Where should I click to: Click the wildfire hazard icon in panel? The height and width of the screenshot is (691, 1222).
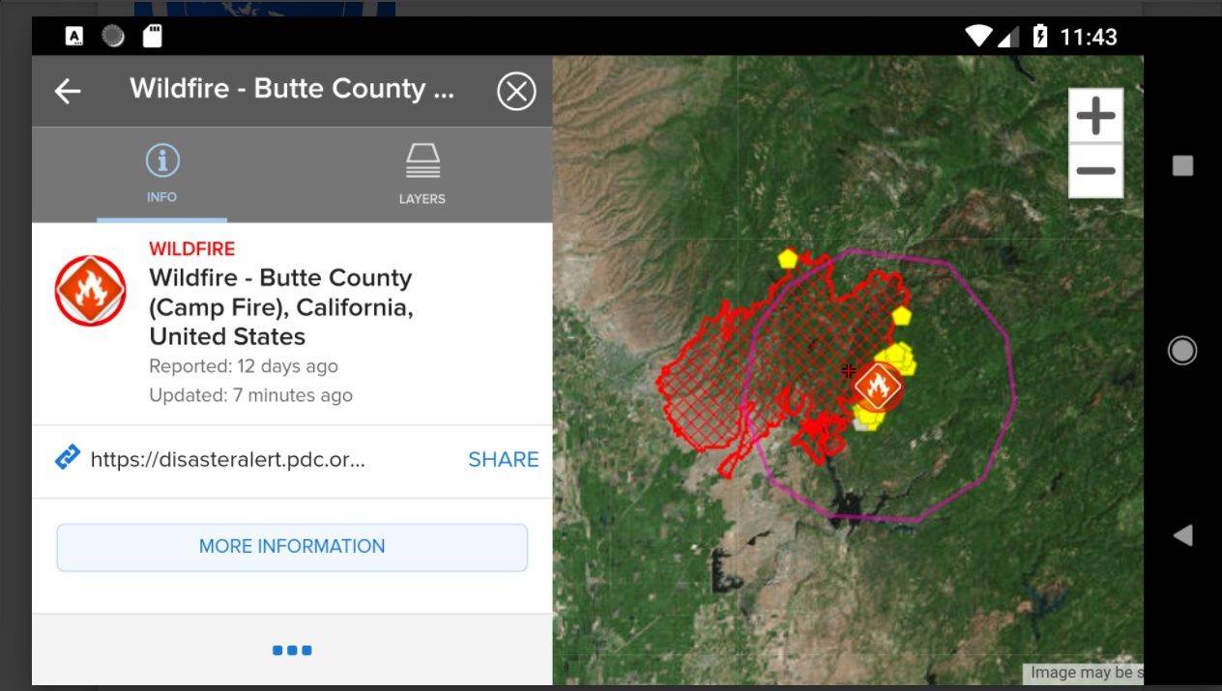(91, 291)
